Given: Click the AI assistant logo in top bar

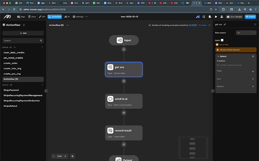Looking at the screenshot, I should 198,17.
